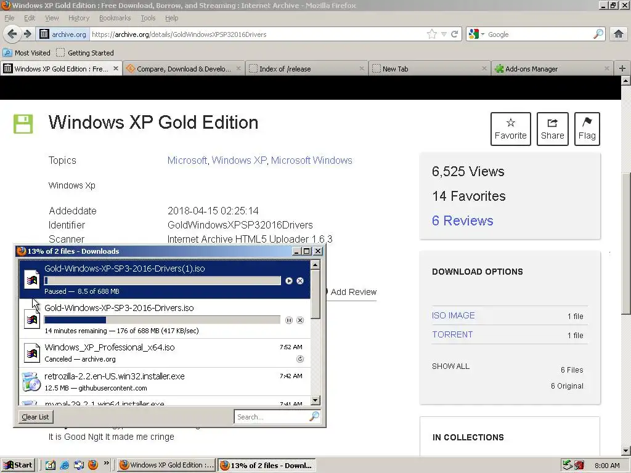Go back with the browser Back arrow
Viewport: 631px width, 473px height.
tap(12, 34)
